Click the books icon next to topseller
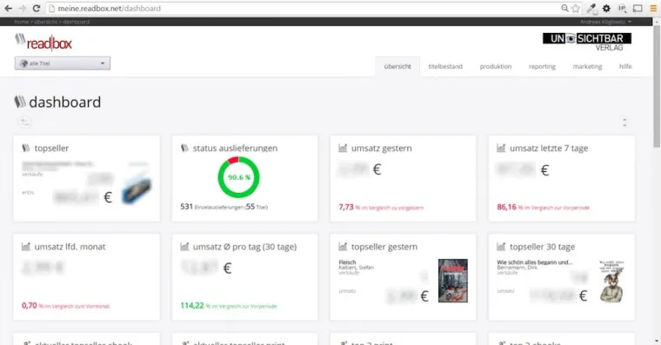Screen dimensions: 661x345 click(26, 148)
